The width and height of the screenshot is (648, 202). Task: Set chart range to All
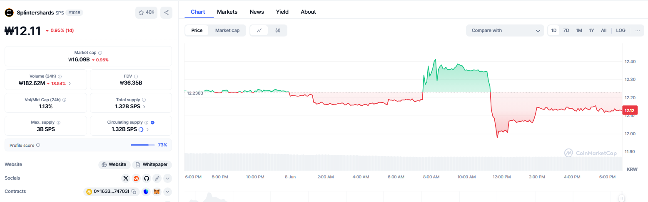click(603, 30)
